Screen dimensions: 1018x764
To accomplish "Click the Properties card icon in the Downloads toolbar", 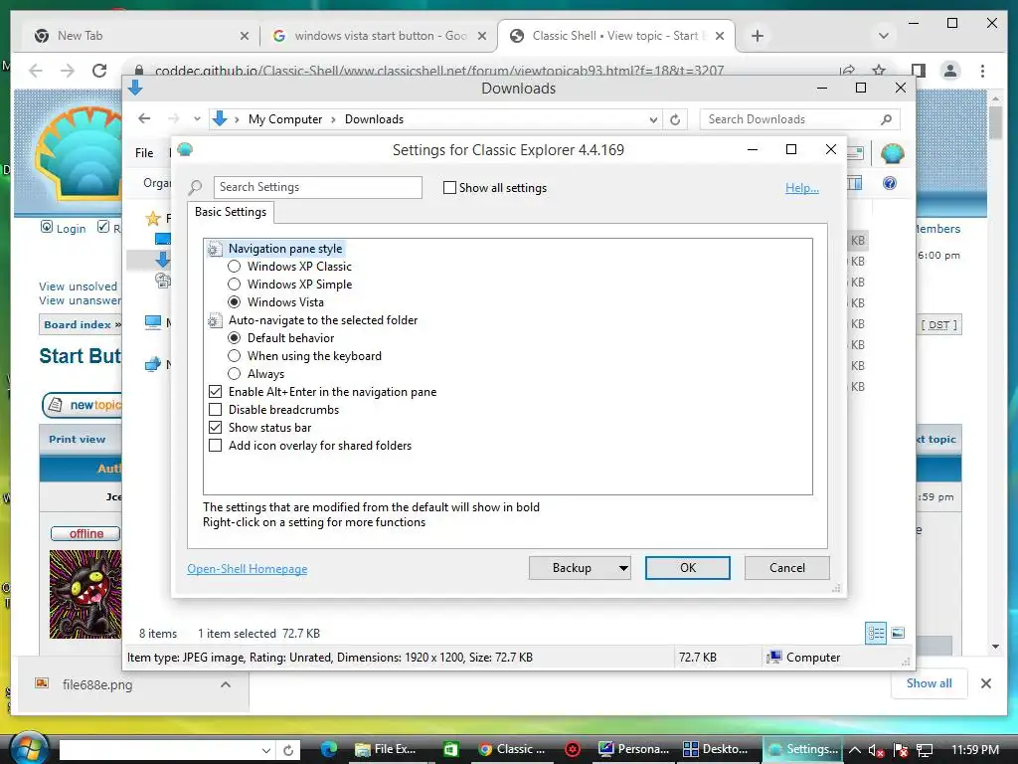I will click(855, 153).
